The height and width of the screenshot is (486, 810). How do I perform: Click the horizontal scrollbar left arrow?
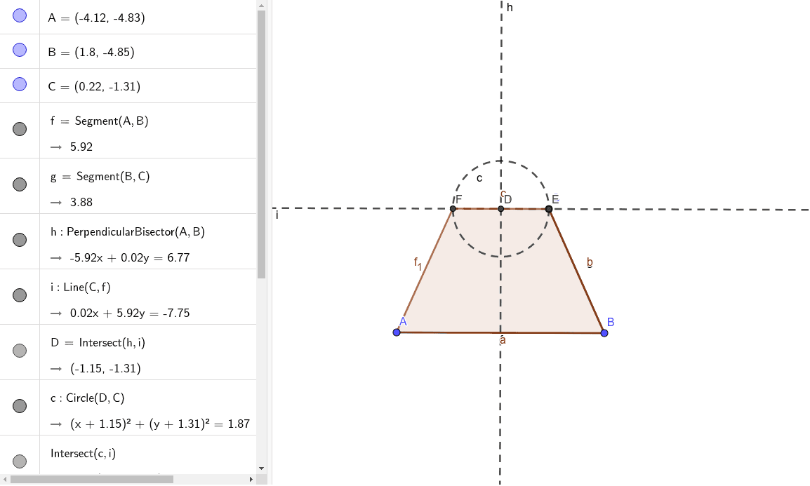pos(5,480)
